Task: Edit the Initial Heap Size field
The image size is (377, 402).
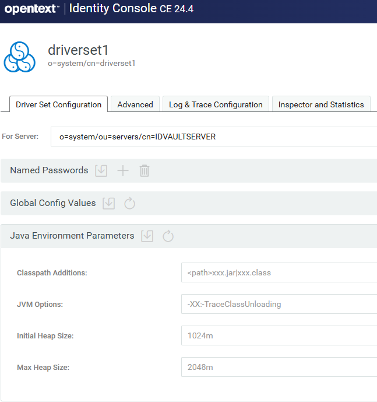Action: (279, 335)
